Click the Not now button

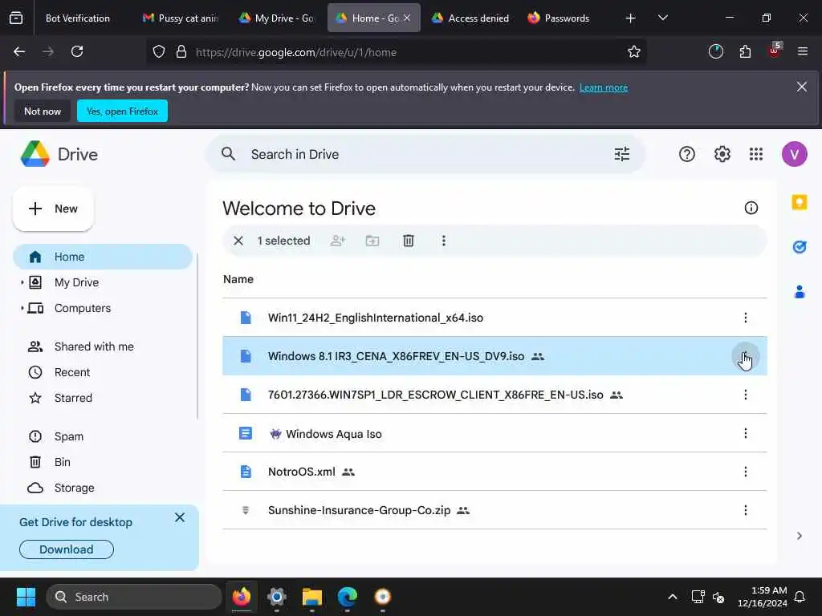point(43,111)
